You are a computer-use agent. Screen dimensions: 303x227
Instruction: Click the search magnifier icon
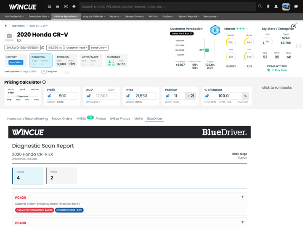[260, 7]
